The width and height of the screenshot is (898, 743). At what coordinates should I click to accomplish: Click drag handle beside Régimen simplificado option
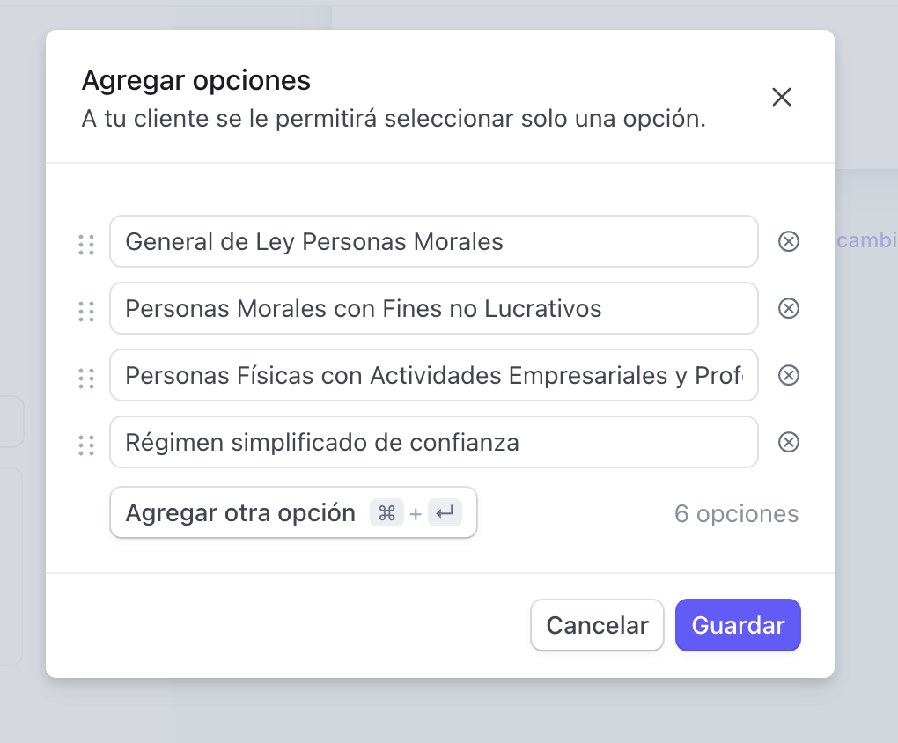tap(86, 445)
